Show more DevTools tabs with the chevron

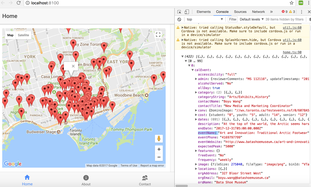pos(271,12)
